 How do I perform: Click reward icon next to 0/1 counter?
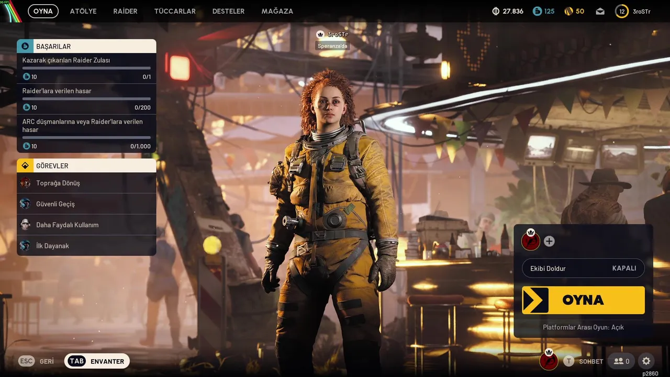tap(26, 77)
